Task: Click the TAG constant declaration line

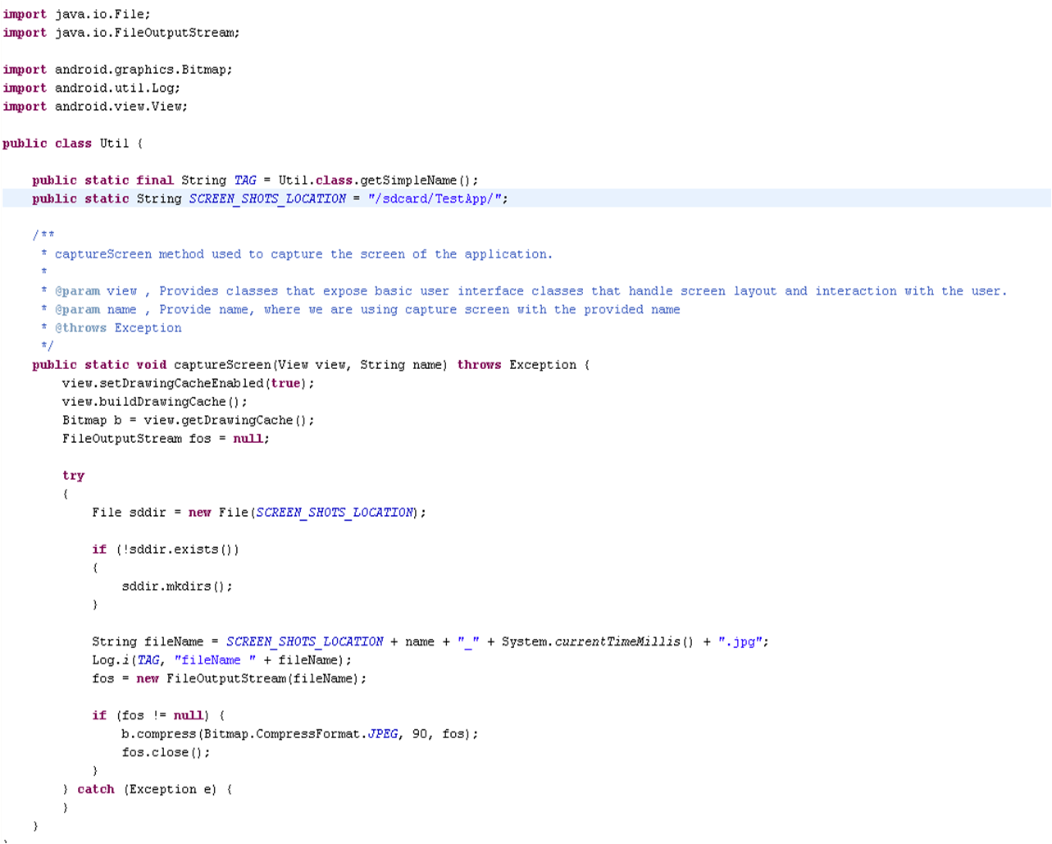Action: 255,180
